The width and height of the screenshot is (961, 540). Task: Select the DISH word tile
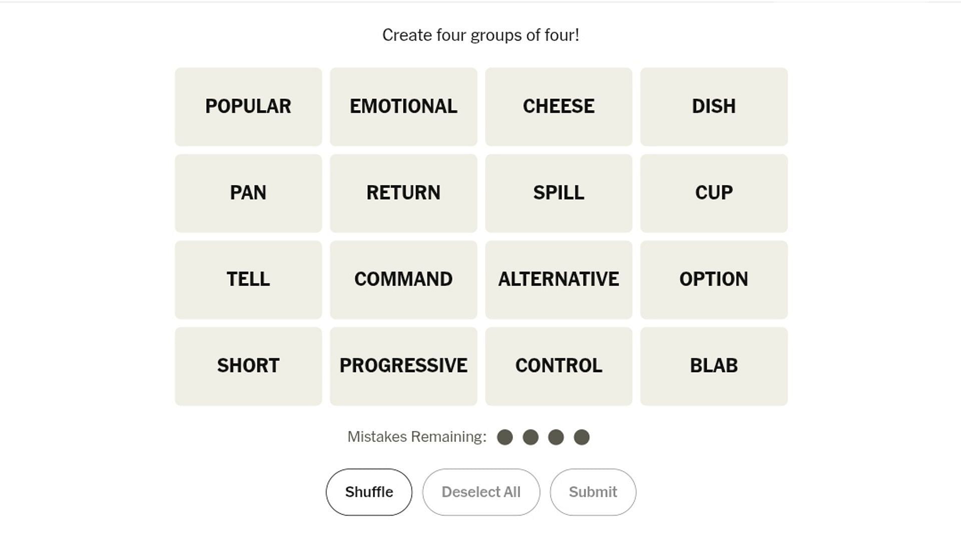point(713,106)
